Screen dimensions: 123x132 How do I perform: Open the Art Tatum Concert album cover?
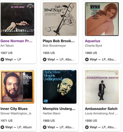pyautogui.click(x=17, y=19)
